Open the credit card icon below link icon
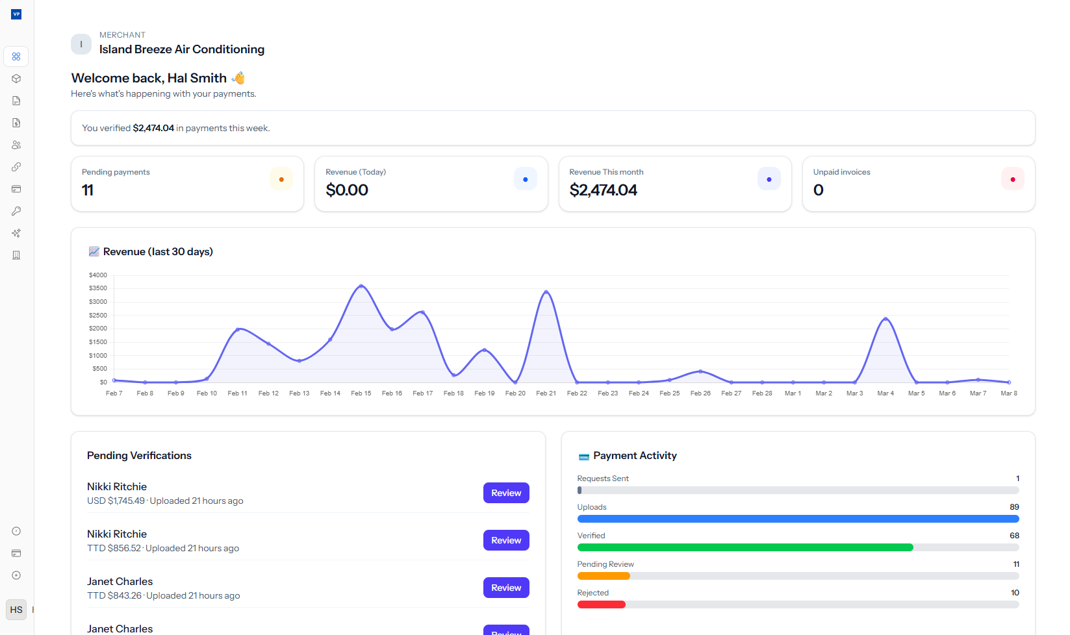 pos(16,189)
